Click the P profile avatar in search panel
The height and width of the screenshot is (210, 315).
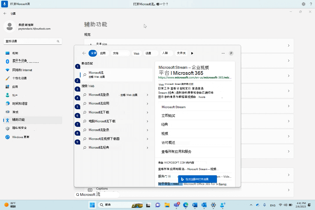(x=231, y=53)
